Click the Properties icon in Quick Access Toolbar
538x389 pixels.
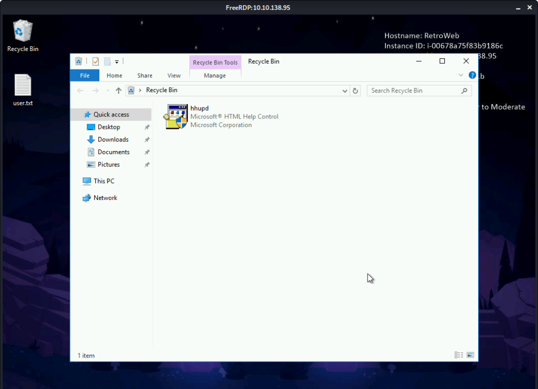[96, 62]
